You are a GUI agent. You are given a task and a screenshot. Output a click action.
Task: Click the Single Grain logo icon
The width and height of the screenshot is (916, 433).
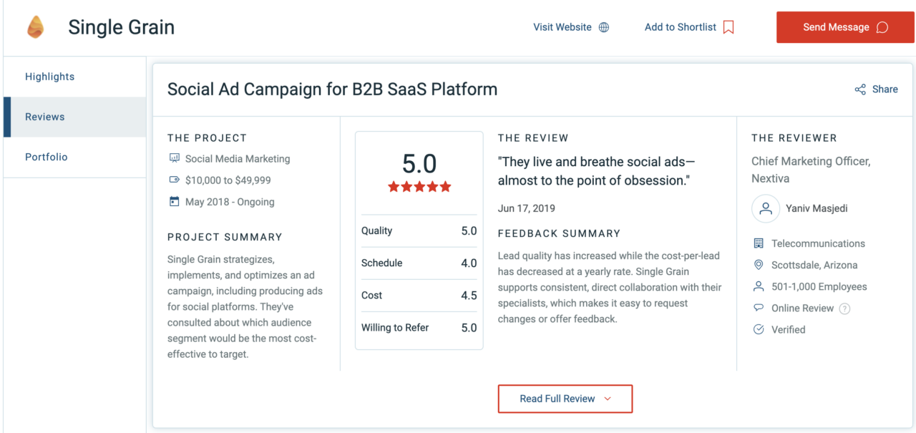tap(34, 27)
